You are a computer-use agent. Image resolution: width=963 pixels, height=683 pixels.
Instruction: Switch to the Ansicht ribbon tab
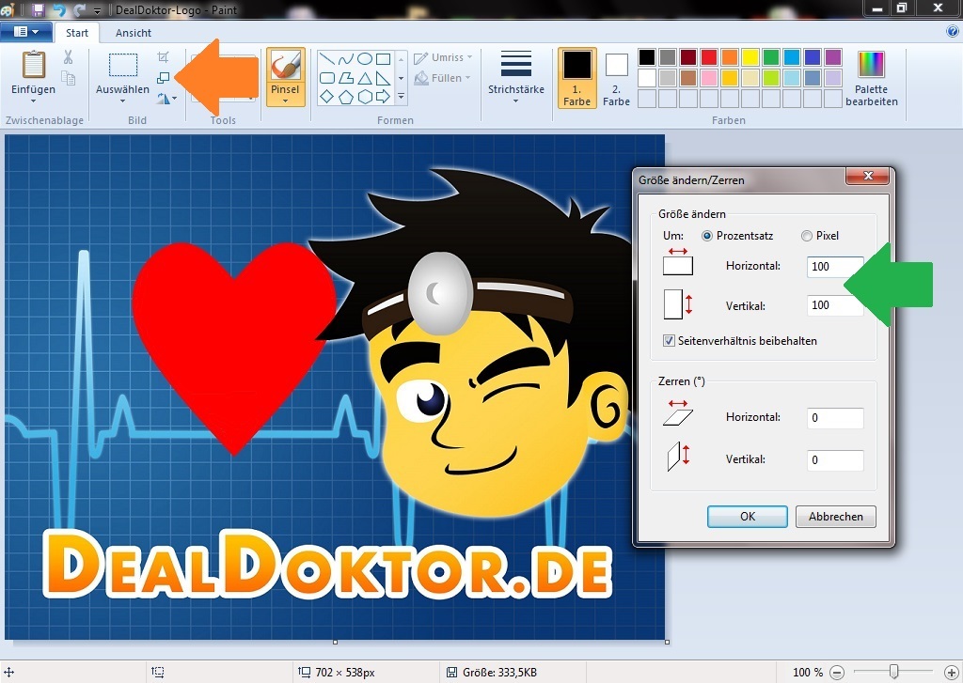coord(134,33)
